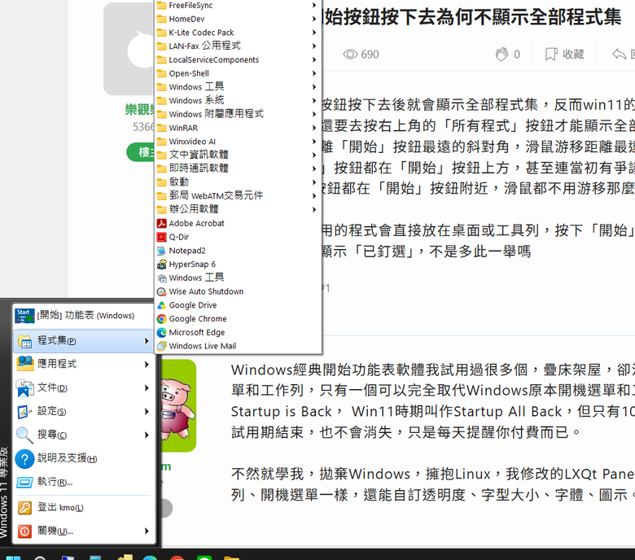The width and height of the screenshot is (635, 560).
Task: Open the Windows 附屬應用程式 folder
Action: pyautogui.click(x=238, y=114)
